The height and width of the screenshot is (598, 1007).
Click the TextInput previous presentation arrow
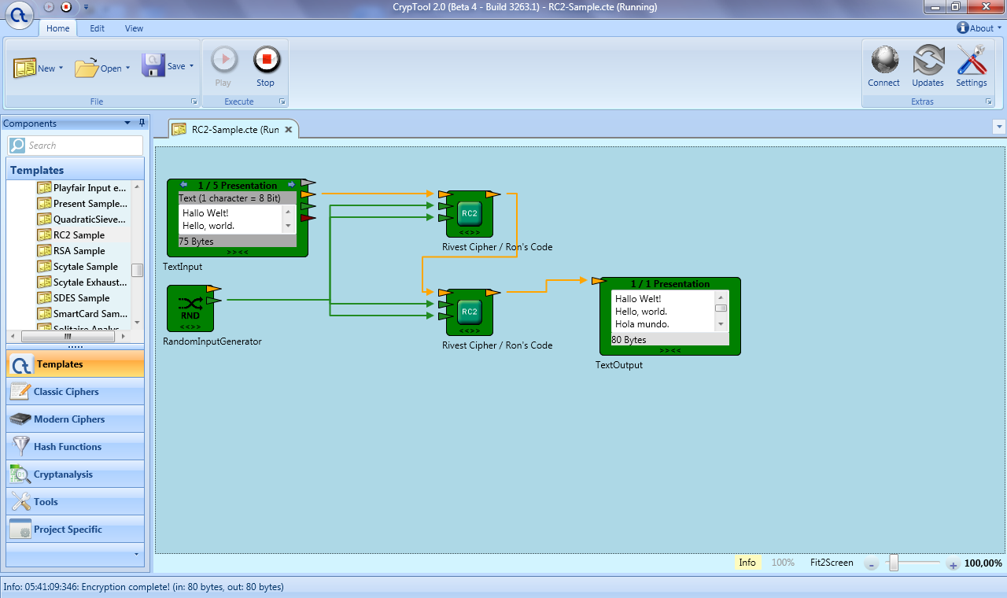click(183, 185)
